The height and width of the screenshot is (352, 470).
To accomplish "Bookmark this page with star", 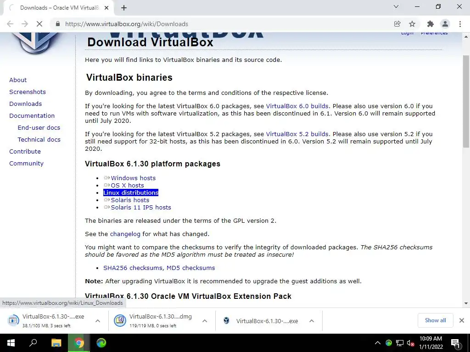I will [412, 24].
